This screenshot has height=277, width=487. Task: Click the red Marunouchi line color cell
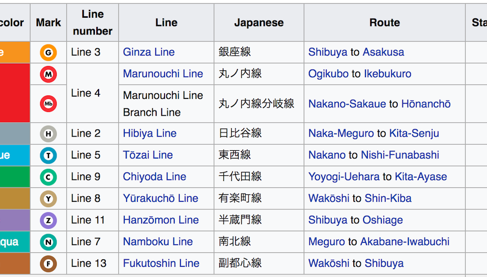[14, 93]
